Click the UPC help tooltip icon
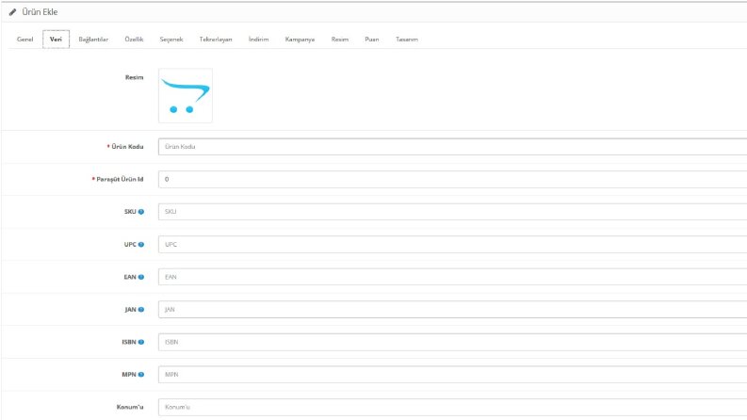 (x=141, y=245)
